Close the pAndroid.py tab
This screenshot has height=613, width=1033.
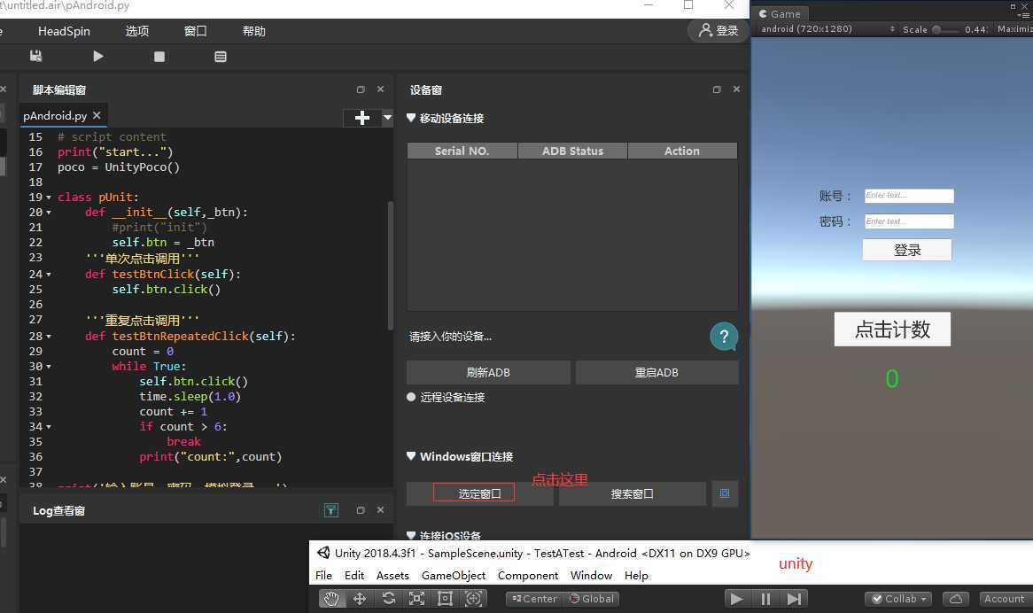pyautogui.click(x=97, y=115)
